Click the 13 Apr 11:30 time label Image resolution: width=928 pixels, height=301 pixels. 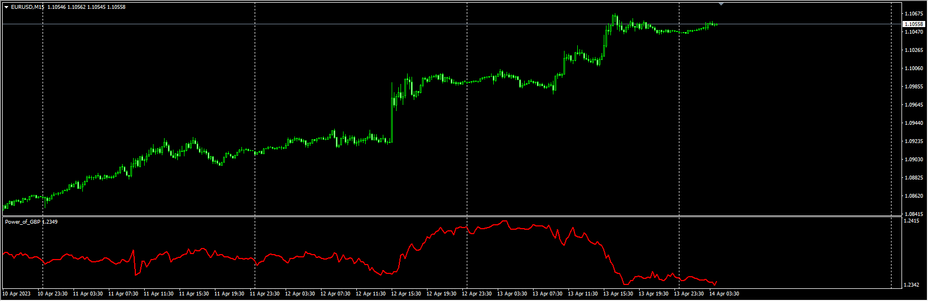coord(583,294)
